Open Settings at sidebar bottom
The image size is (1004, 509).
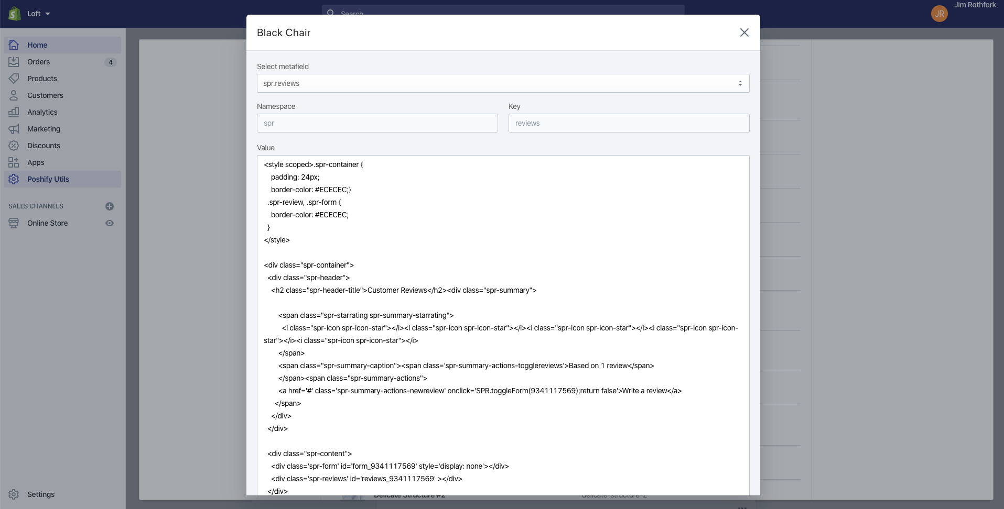40,494
